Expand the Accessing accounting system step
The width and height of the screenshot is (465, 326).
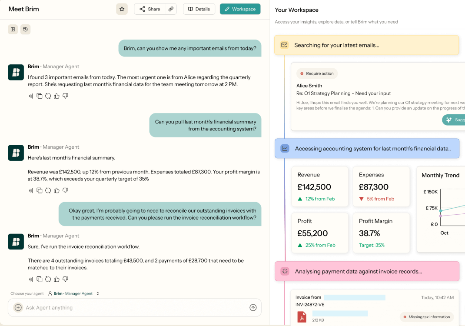tap(366, 149)
